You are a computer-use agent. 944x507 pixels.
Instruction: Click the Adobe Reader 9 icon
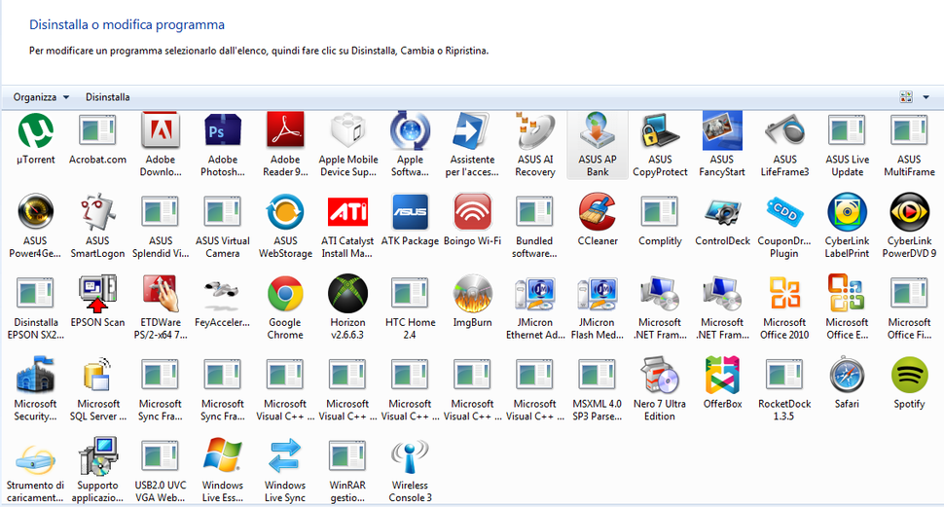coord(285,131)
